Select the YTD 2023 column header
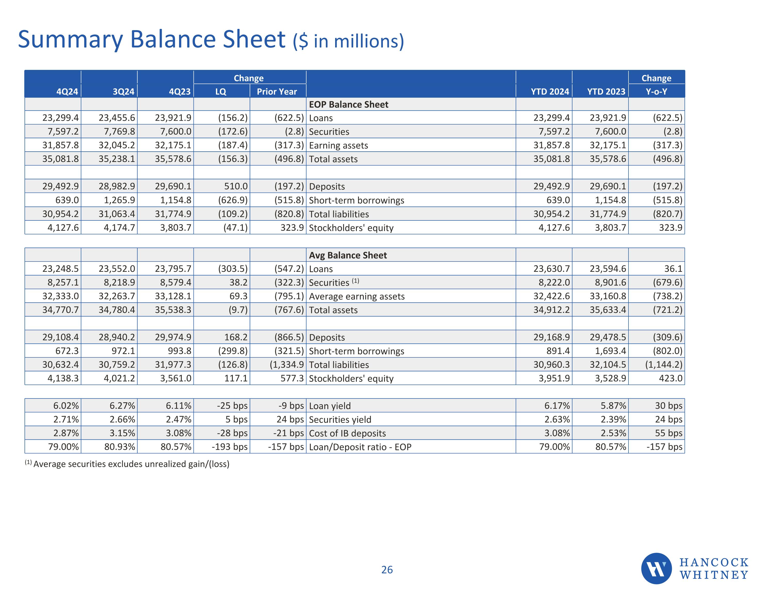774x597 pixels. [x=606, y=91]
